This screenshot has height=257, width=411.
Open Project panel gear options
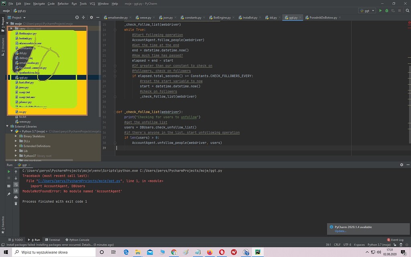point(91,18)
